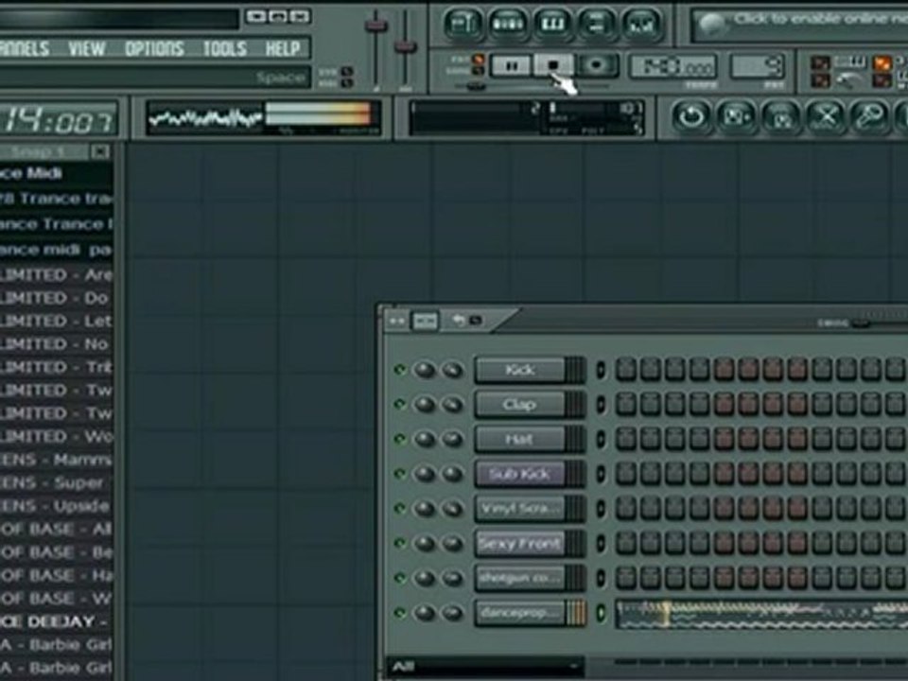Click the circular arrow toolbar icon
Screen dimensions: 908x681
(x=691, y=117)
